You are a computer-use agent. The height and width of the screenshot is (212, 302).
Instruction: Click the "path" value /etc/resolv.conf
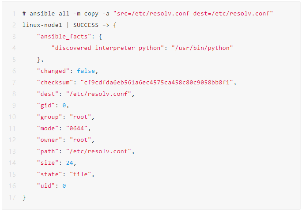click(98, 151)
